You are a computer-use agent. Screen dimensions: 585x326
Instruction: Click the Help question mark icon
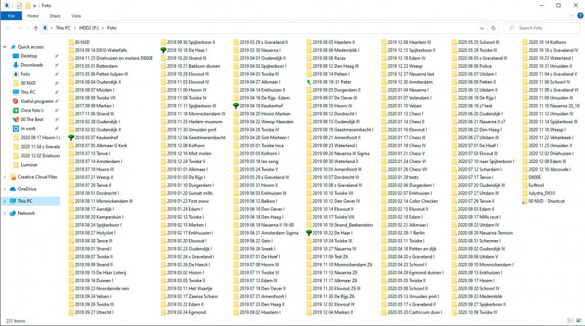[x=580, y=16]
